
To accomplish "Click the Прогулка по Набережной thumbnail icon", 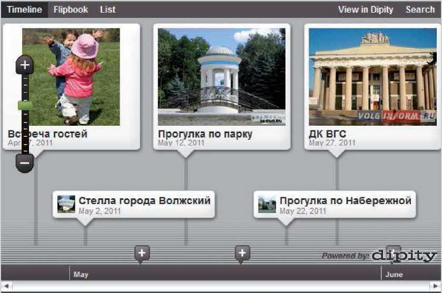I will click(267, 204).
